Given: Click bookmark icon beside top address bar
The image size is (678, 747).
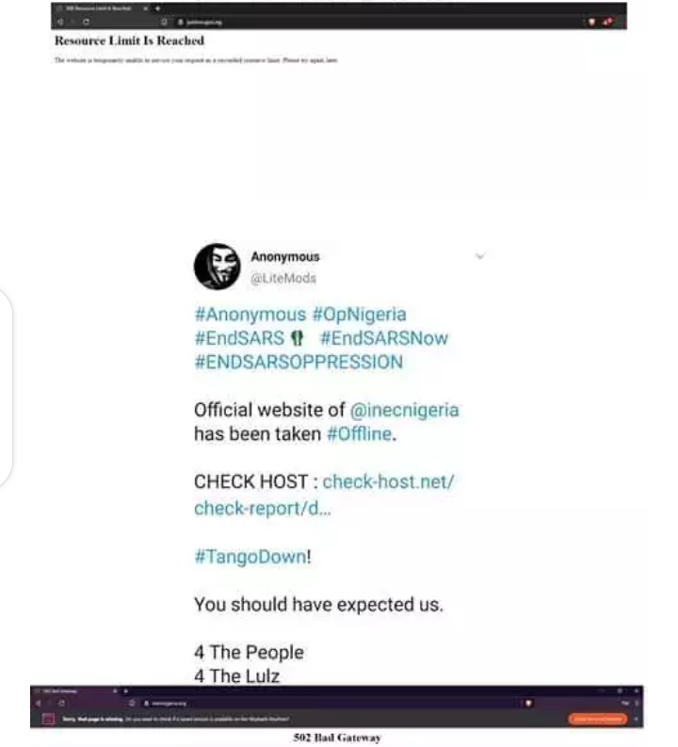Looking at the screenshot, I should [x=164, y=22].
